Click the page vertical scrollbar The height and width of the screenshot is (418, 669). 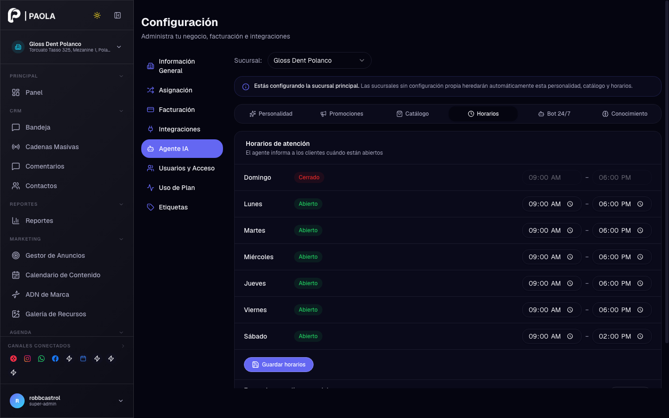click(x=667, y=172)
